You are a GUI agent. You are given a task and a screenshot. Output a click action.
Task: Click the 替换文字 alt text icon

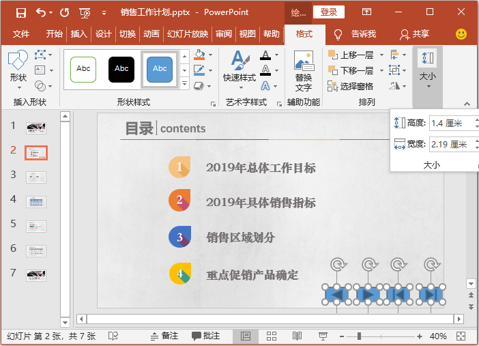pyautogui.click(x=304, y=71)
